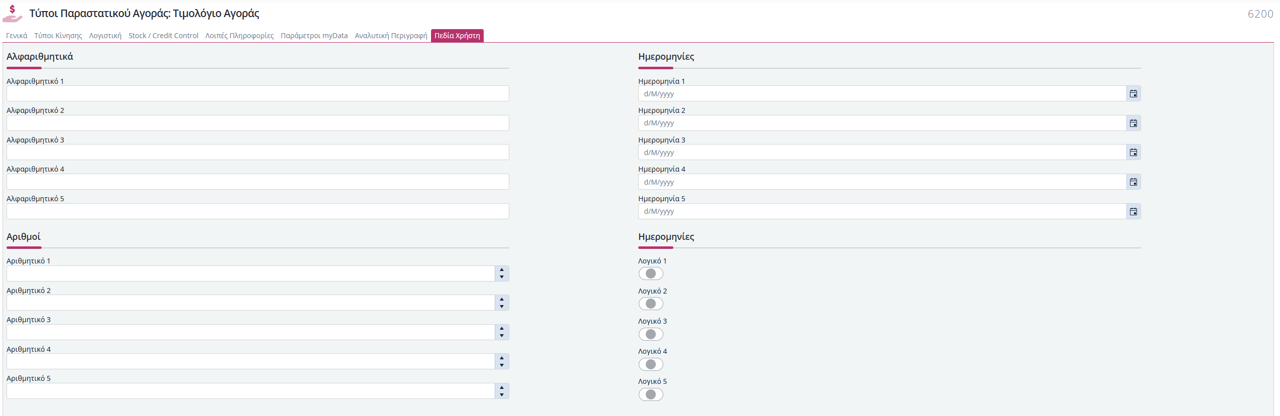Select the Αλφαριθμητικό 5 text field
1280x416 pixels.
(x=258, y=211)
